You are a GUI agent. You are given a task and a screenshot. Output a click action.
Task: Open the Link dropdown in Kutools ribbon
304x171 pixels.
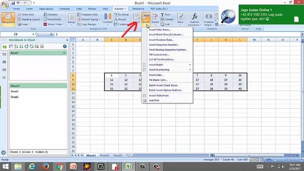(166, 24)
